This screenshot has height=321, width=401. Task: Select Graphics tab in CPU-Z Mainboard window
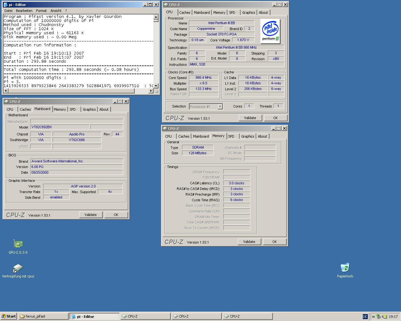point(89,109)
